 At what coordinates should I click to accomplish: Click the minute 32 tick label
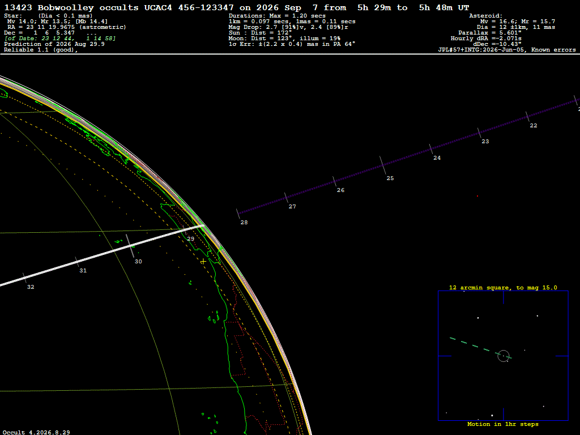(x=31, y=287)
